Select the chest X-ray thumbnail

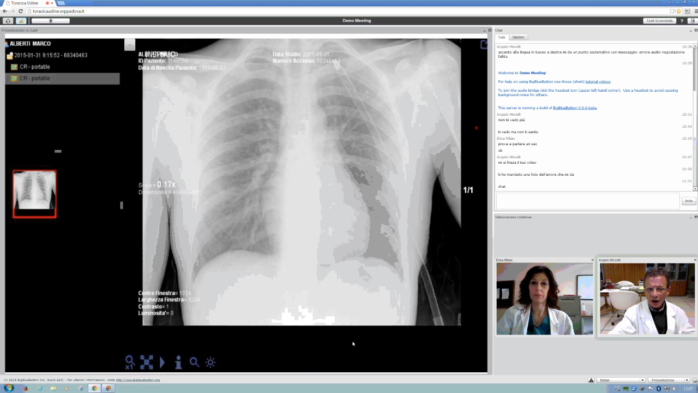[x=34, y=194]
